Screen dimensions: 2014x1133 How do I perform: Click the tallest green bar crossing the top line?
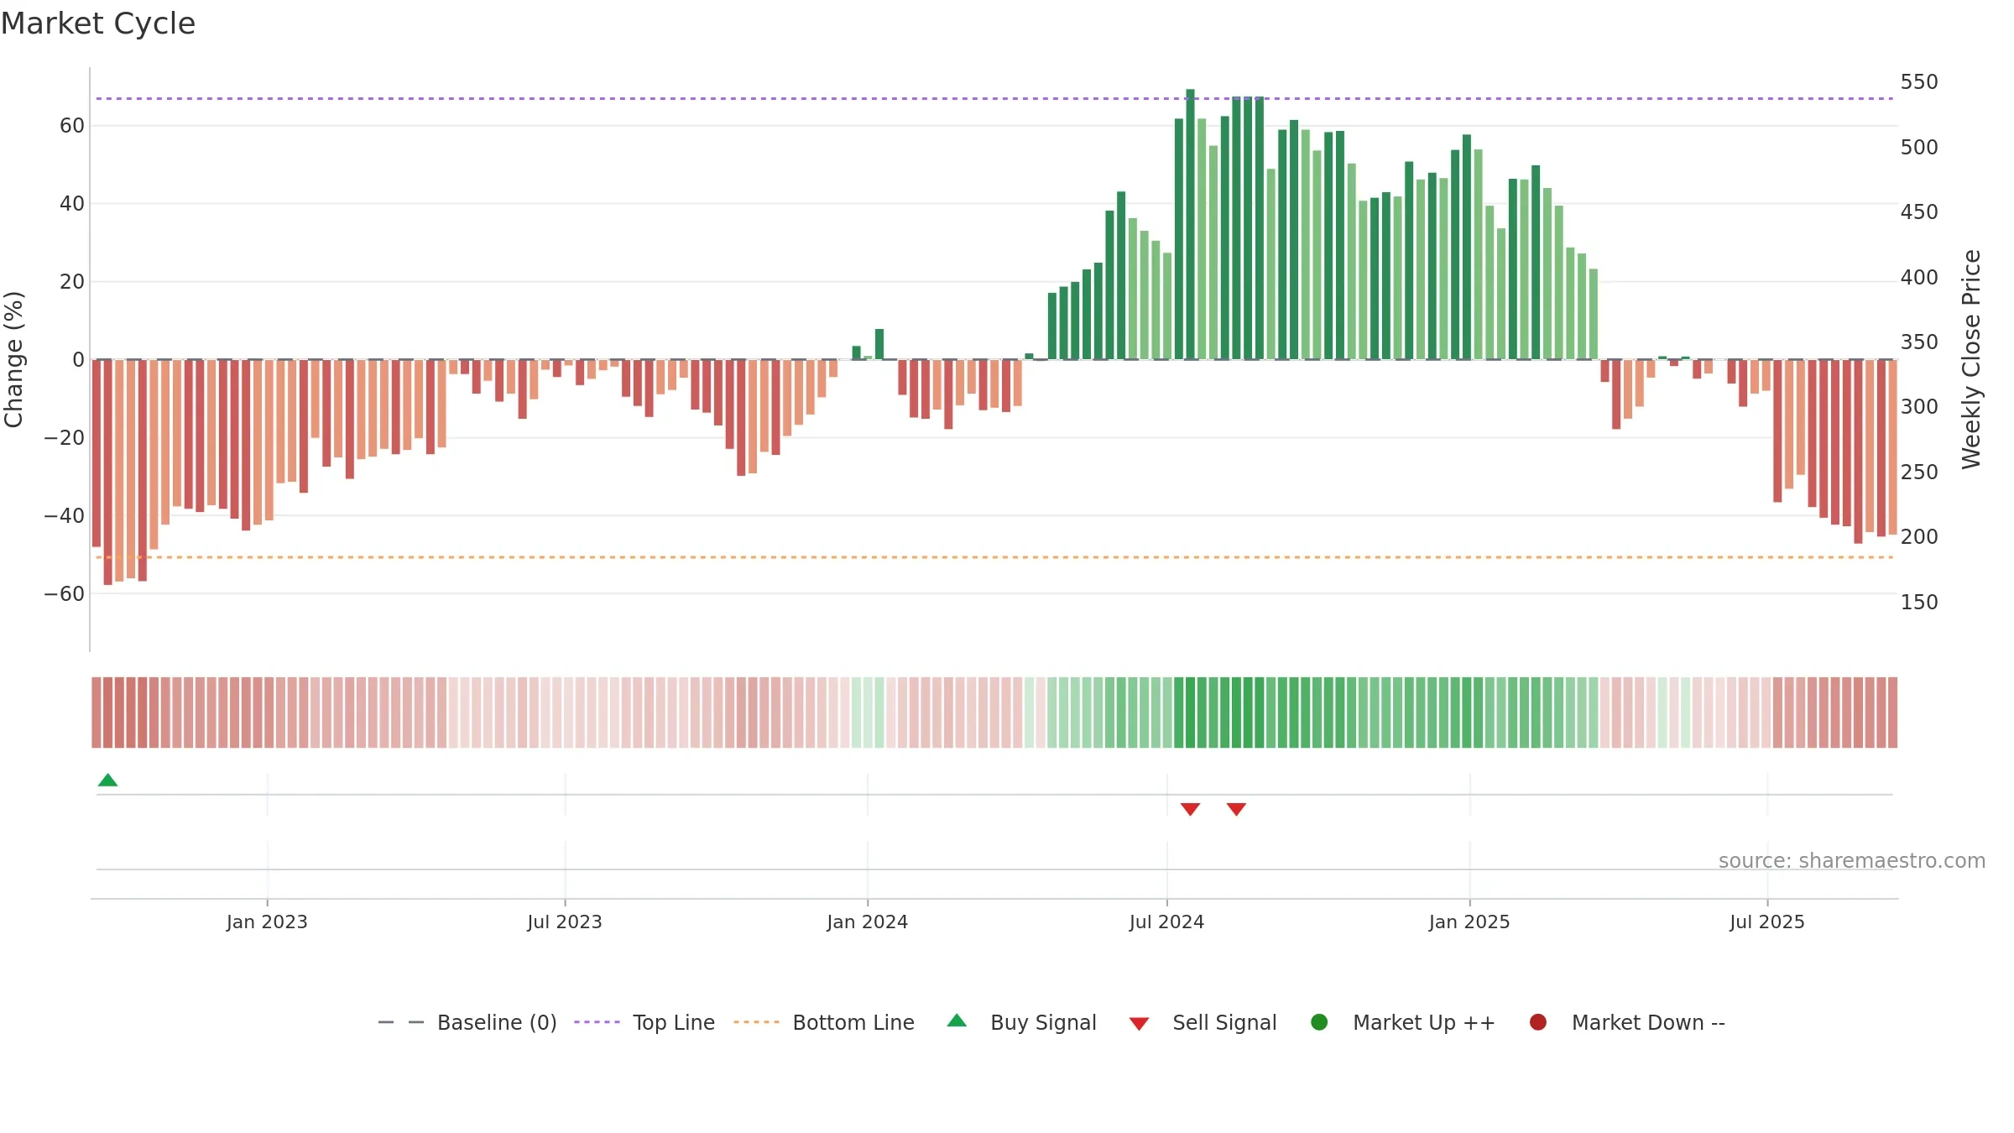(1190, 224)
